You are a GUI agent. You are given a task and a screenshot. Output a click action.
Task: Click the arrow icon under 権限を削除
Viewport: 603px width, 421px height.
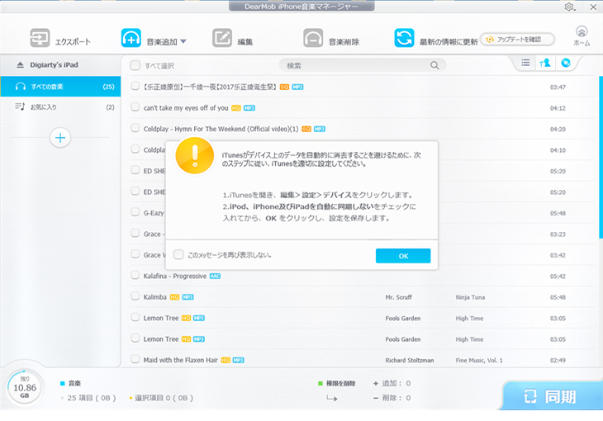click(332, 399)
